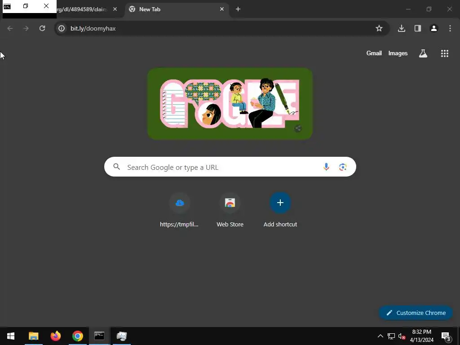This screenshot has width=460, height=345.
Task: Open Search Labs flask icon
Action: tap(423, 53)
